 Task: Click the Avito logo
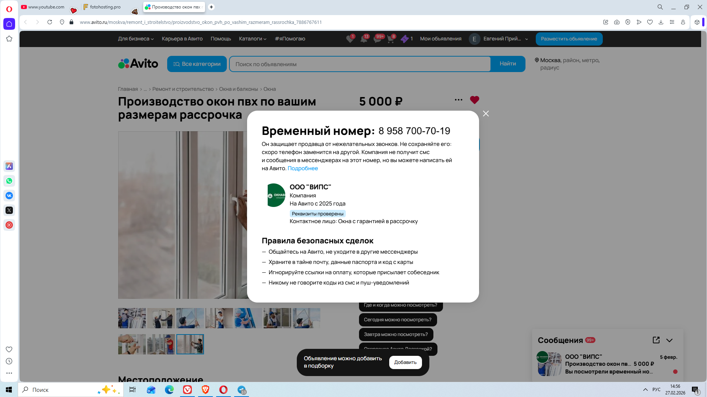click(x=138, y=64)
